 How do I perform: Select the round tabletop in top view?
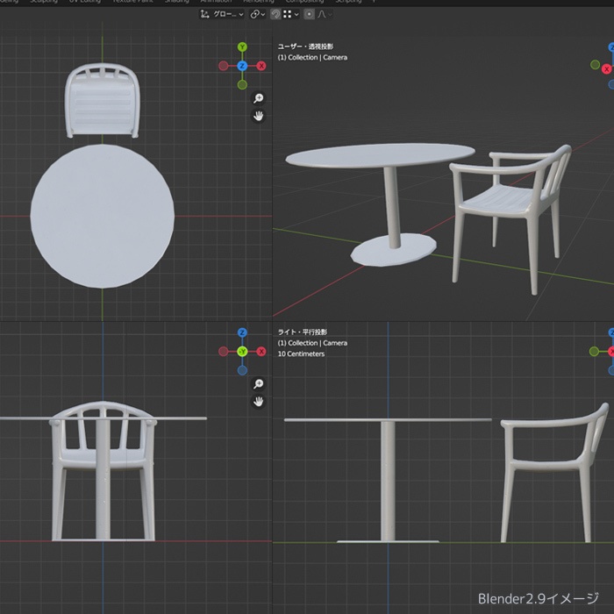click(x=103, y=216)
